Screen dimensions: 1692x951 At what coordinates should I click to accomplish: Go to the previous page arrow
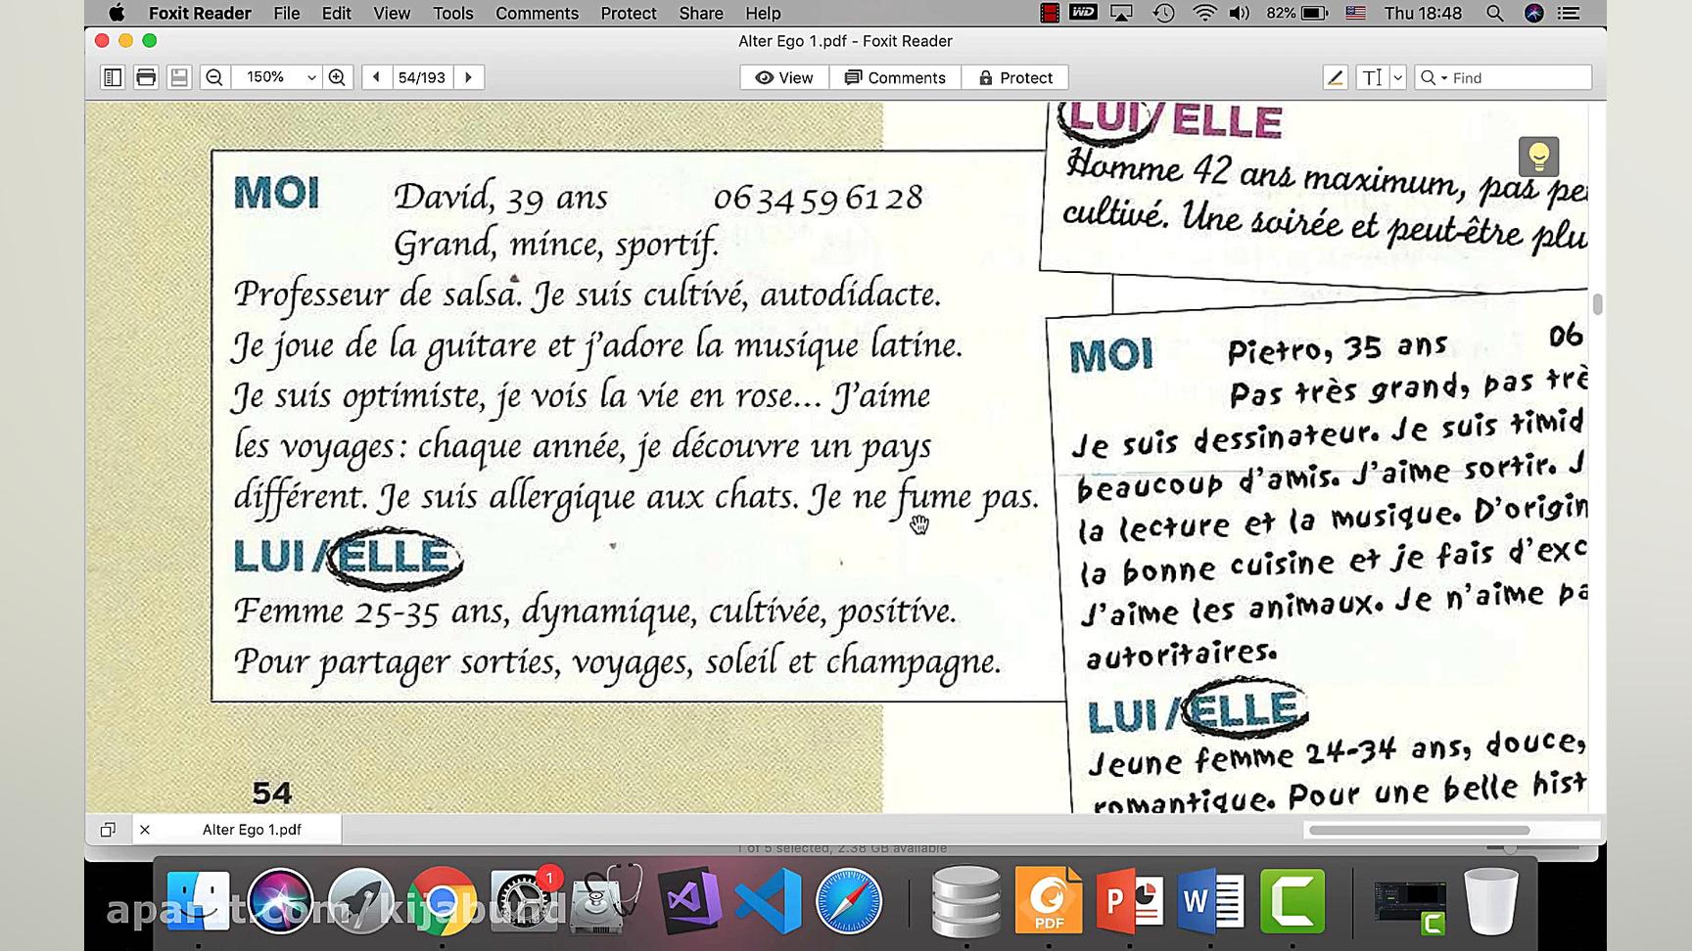376,77
